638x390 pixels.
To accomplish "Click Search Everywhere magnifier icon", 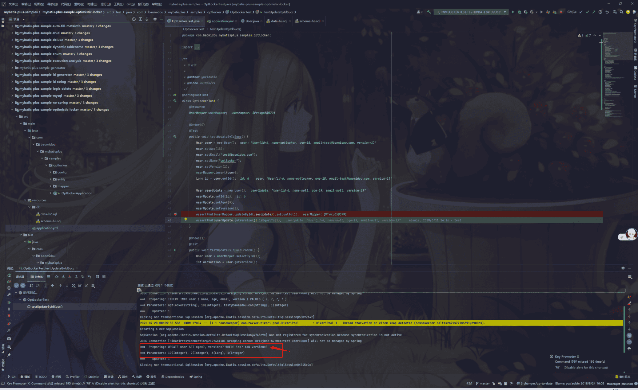I will point(621,12).
